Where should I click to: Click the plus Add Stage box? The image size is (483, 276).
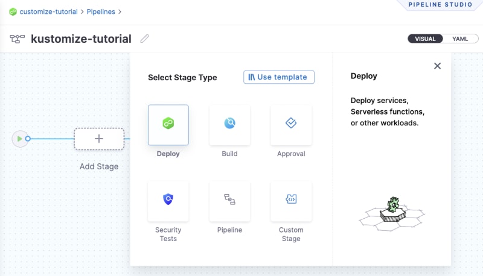[99, 139]
